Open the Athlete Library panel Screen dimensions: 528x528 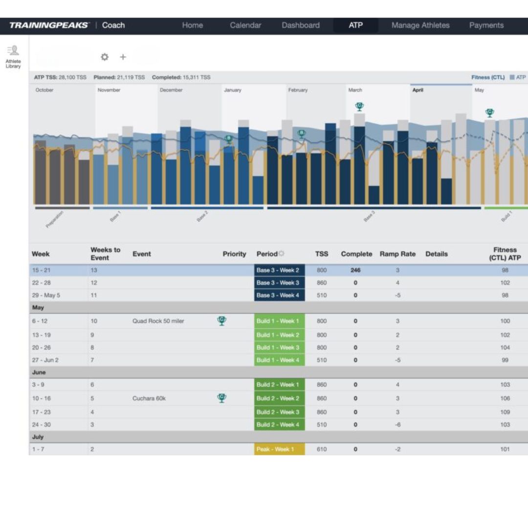(13, 56)
